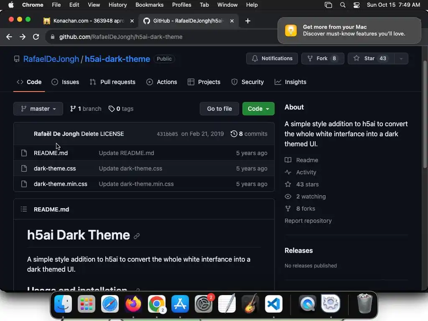Screen dimensions: 428x321
Task: Click the Go to file button
Action: pyautogui.click(x=219, y=109)
